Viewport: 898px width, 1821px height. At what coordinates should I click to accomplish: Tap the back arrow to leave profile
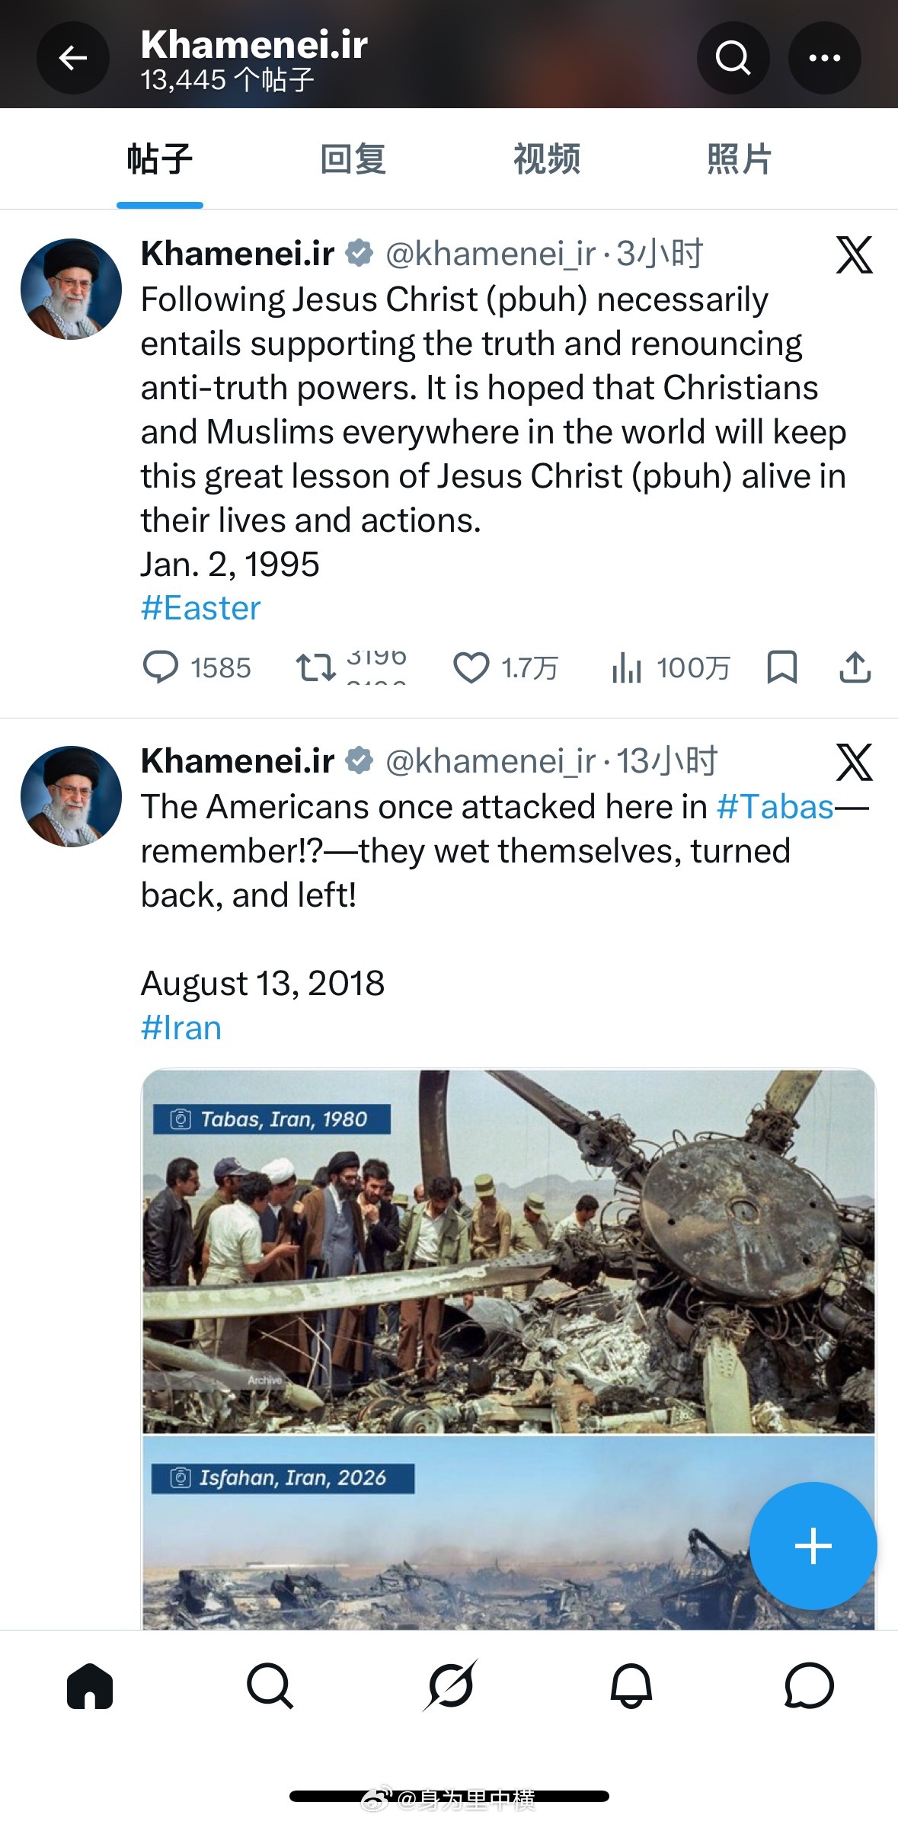(72, 57)
